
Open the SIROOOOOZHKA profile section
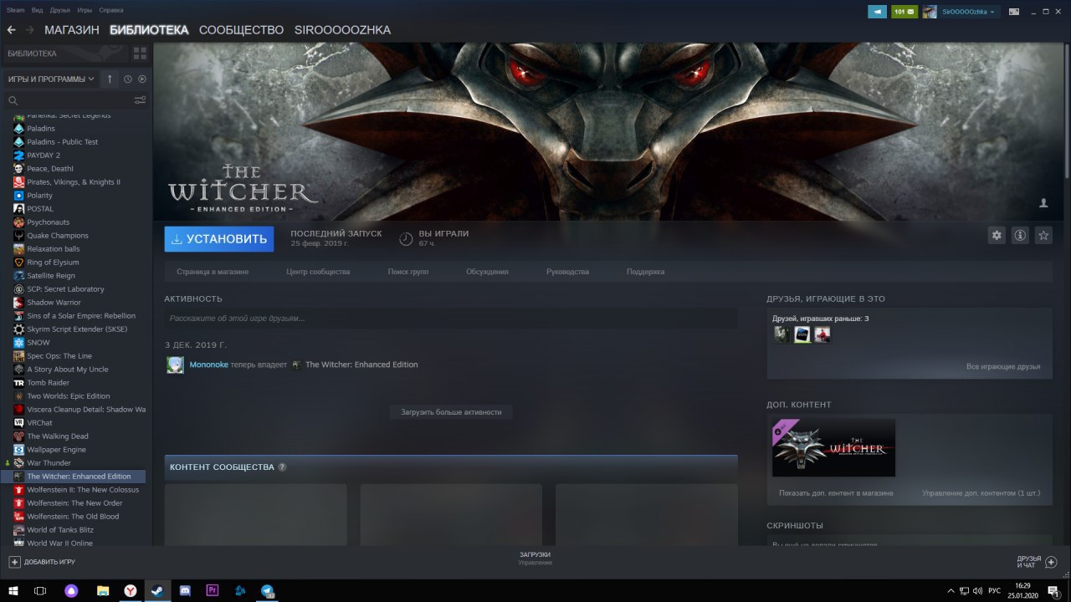click(x=342, y=30)
